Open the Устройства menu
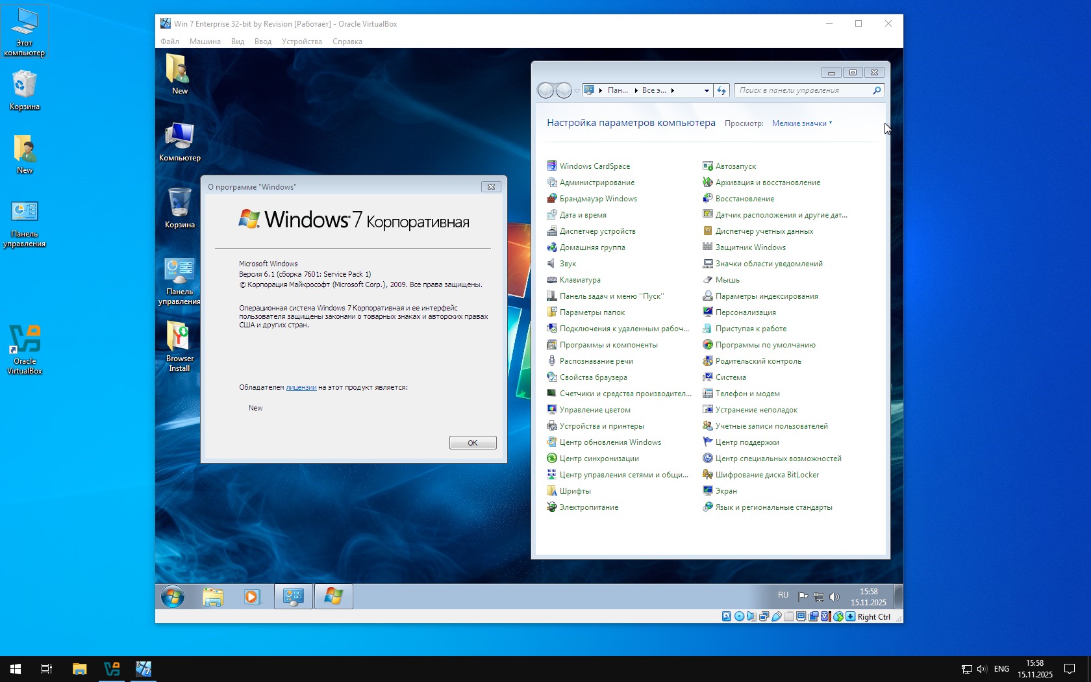 301,42
